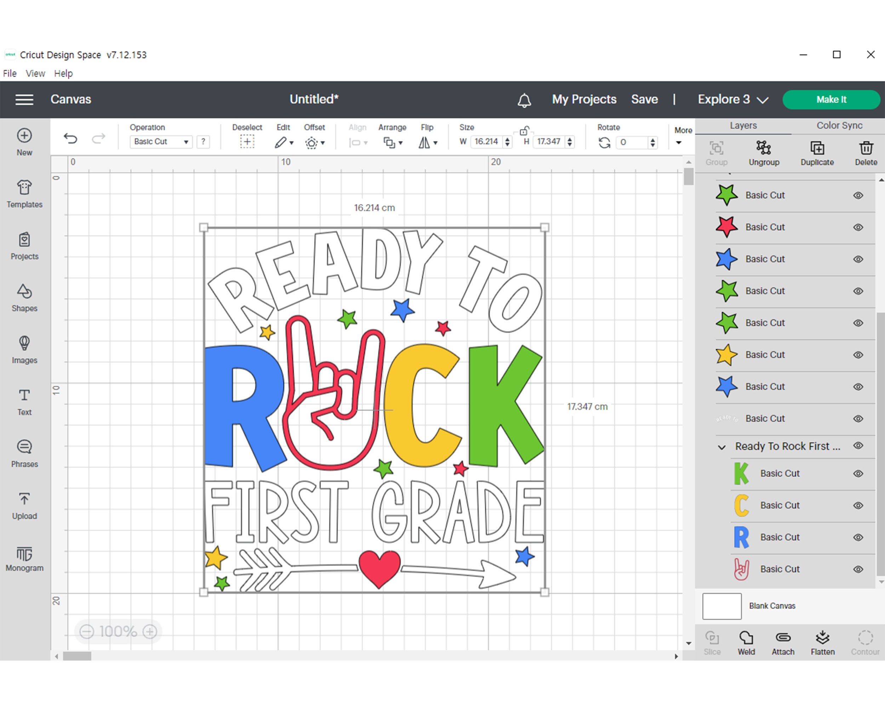This screenshot has width=885, height=708.
Task: Open the Images panel
Action: pyautogui.click(x=24, y=349)
